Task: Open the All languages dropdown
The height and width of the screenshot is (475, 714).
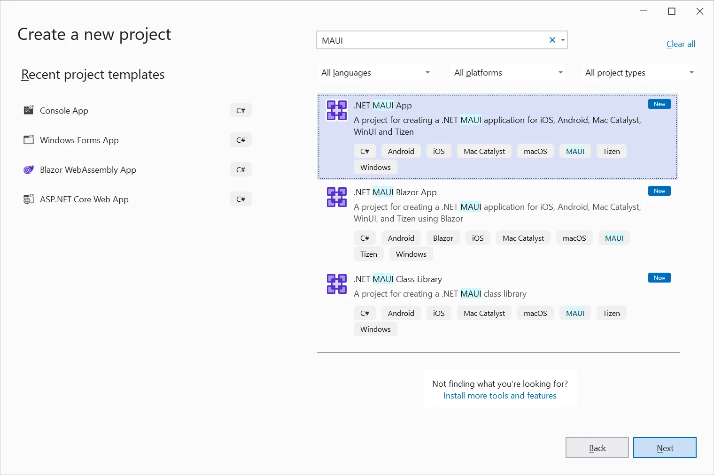Action: pos(375,73)
